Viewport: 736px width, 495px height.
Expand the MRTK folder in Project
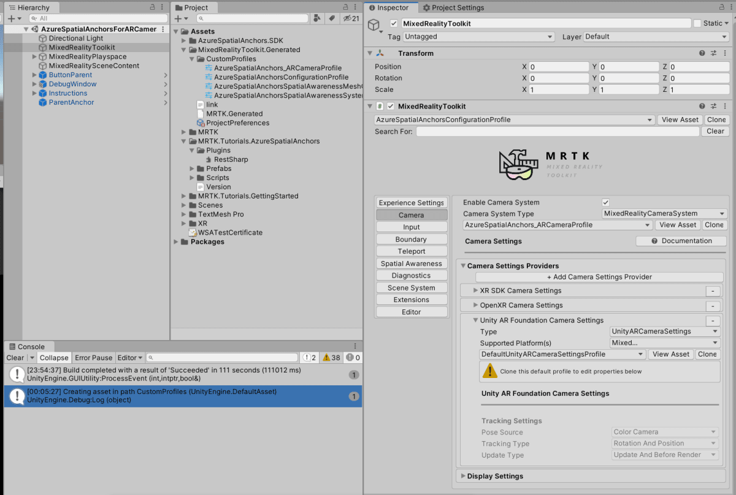coord(184,132)
